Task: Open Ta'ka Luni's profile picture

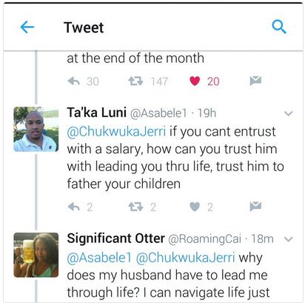Action: click(x=36, y=129)
